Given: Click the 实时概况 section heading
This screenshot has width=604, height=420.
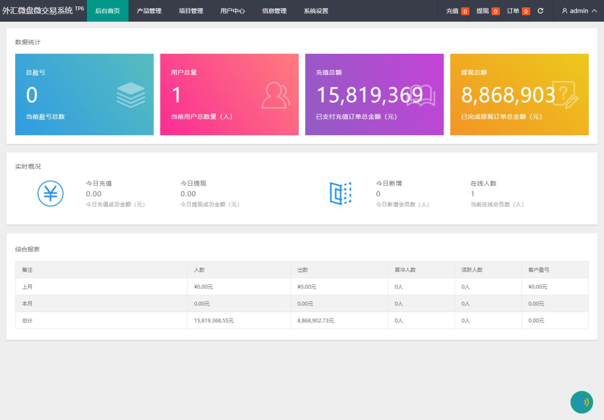Looking at the screenshot, I should (x=28, y=166).
